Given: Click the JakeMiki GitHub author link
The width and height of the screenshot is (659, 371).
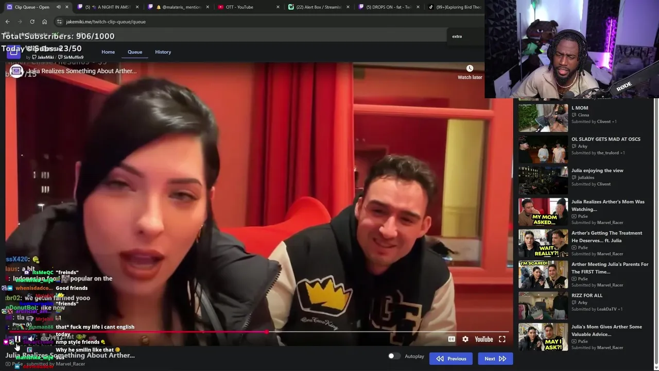Looking at the screenshot, I should pos(43,57).
